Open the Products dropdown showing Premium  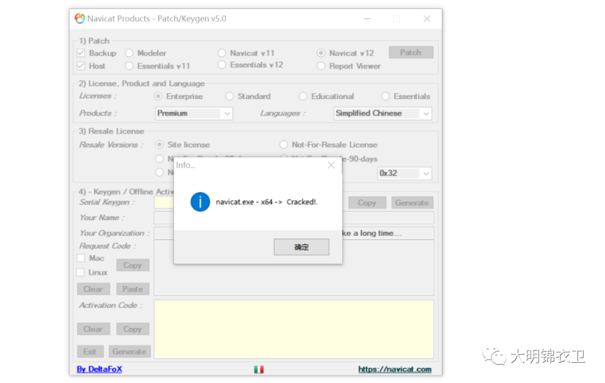point(194,113)
